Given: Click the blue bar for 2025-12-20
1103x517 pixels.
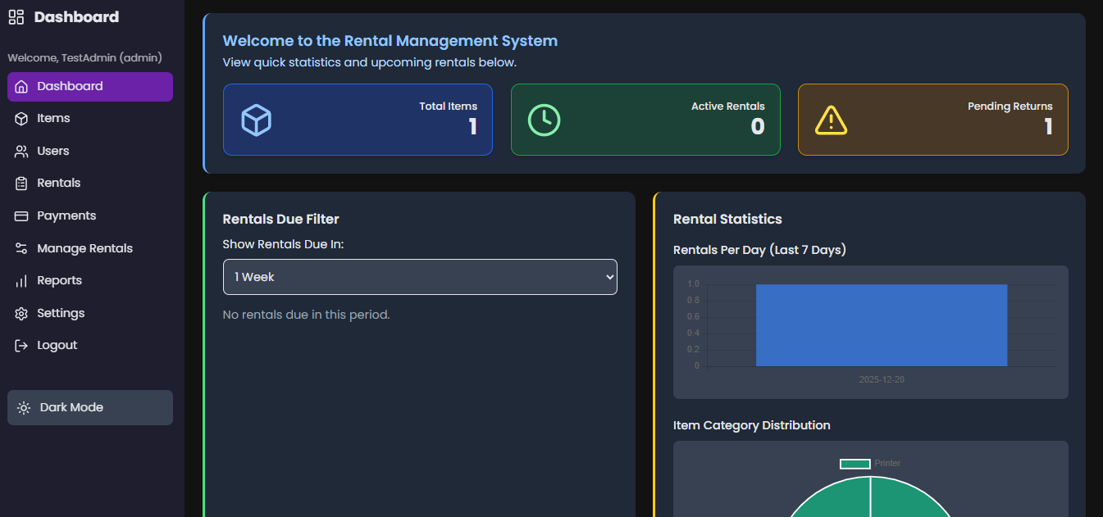Looking at the screenshot, I should [x=881, y=326].
